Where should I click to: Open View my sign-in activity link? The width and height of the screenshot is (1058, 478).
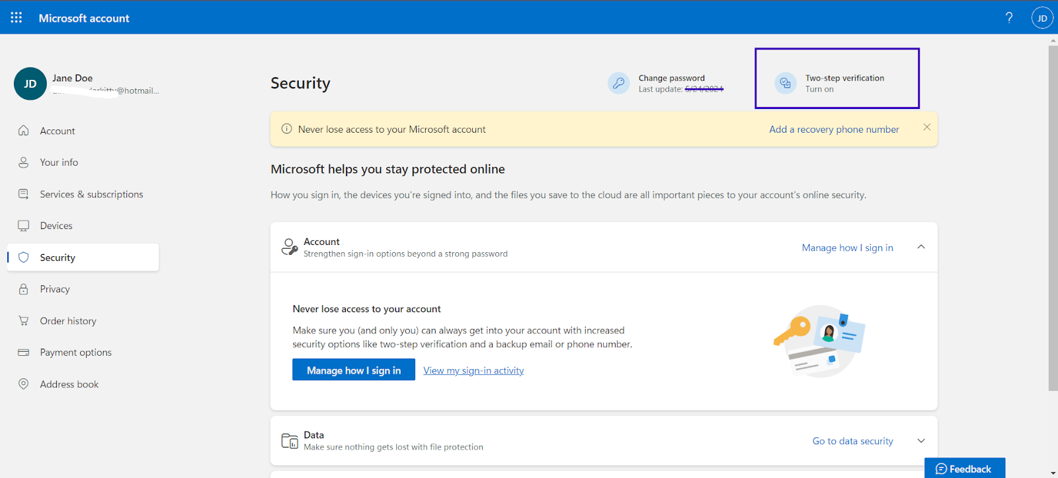(x=473, y=370)
